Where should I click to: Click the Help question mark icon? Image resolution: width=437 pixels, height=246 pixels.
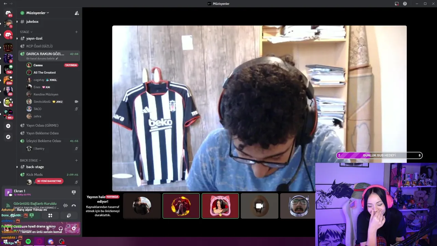pyautogui.click(x=405, y=3)
